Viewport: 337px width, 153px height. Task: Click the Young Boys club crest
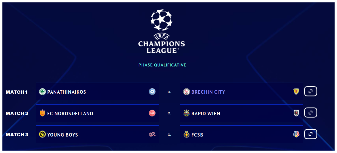(42, 134)
